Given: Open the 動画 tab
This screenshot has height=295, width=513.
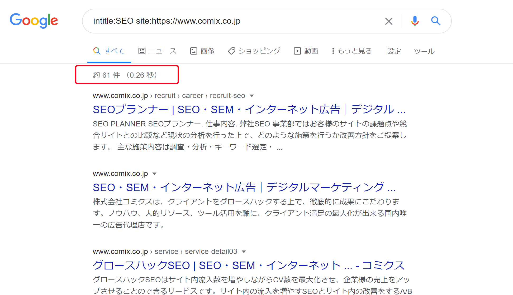Looking at the screenshot, I should (306, 51).
